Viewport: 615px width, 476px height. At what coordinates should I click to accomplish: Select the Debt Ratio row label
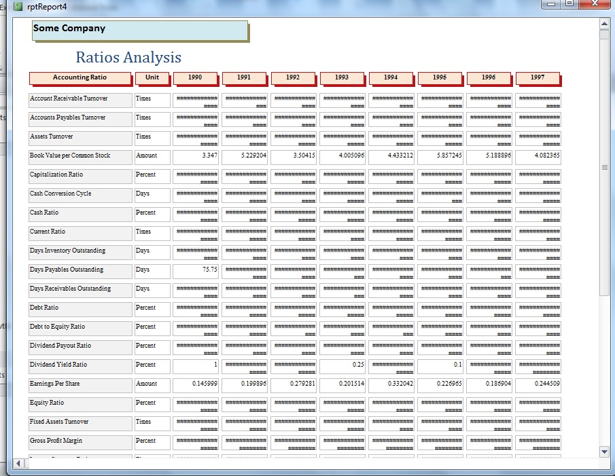coord(80,309)
